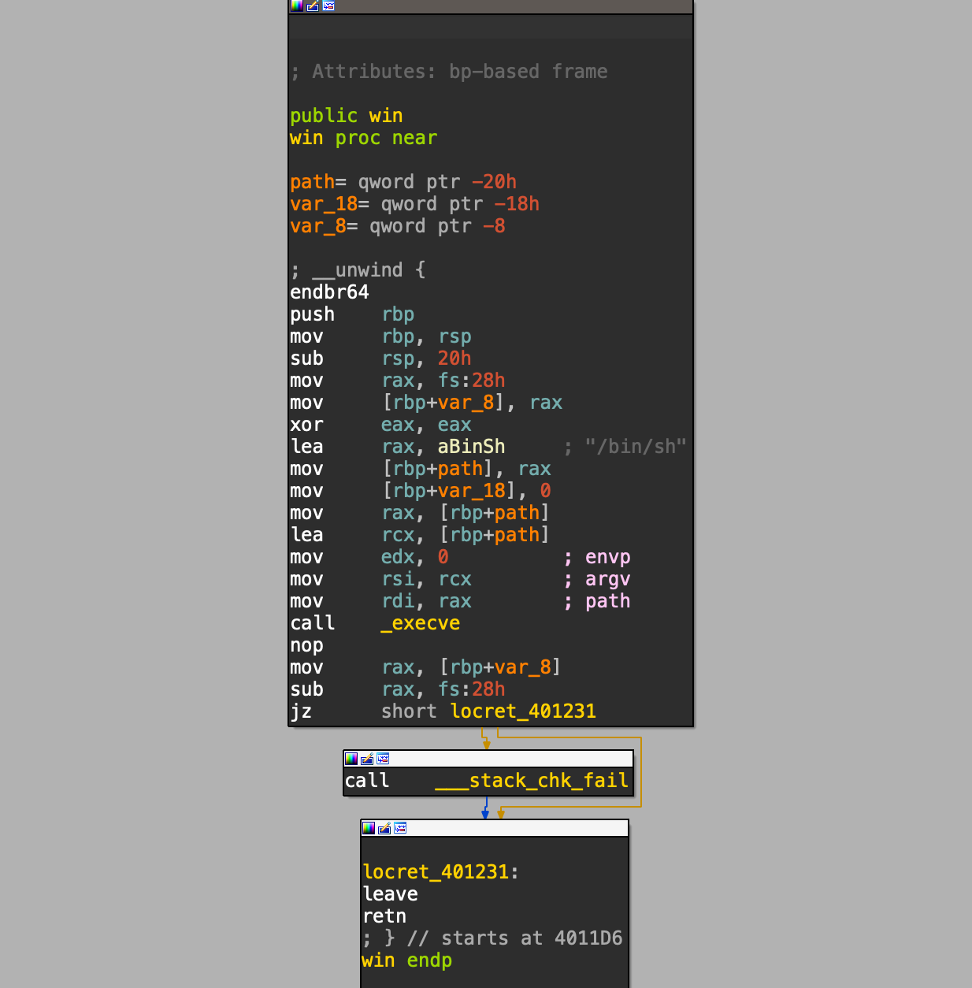Select the 'mov [rbp+var_8], rax' line
972x988 pixels.
426,403
